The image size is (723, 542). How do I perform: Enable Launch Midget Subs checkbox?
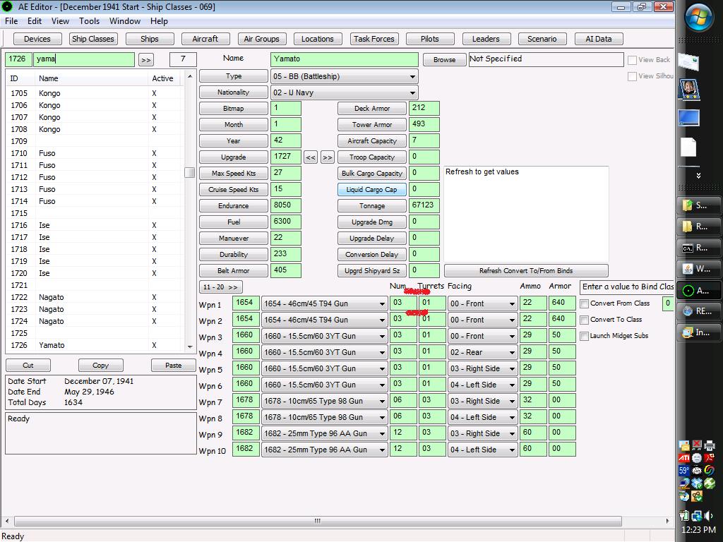click(x=584, y=336)
